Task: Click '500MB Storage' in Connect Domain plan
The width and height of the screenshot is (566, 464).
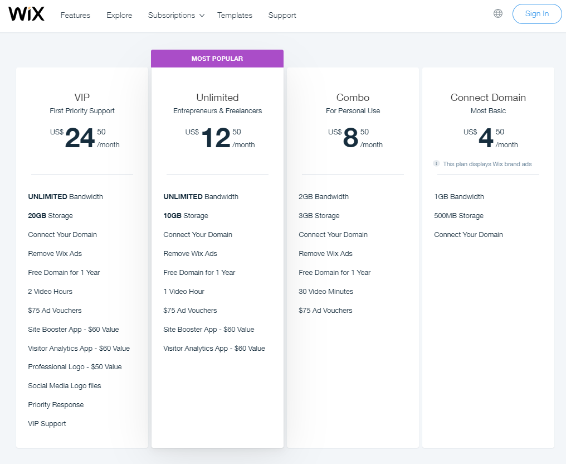Action: 459,216
